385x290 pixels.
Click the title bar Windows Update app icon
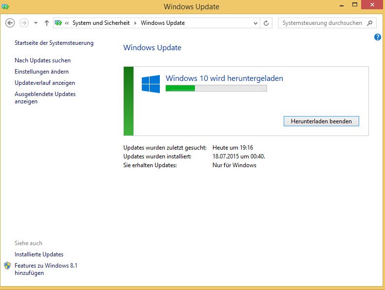coord(5,7)
